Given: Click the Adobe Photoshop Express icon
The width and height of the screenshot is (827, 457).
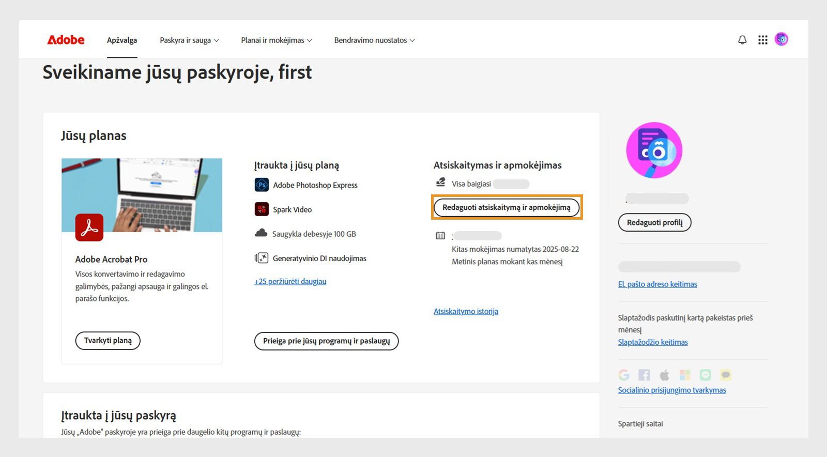Looking at the screenshot, I should point(262,185).
